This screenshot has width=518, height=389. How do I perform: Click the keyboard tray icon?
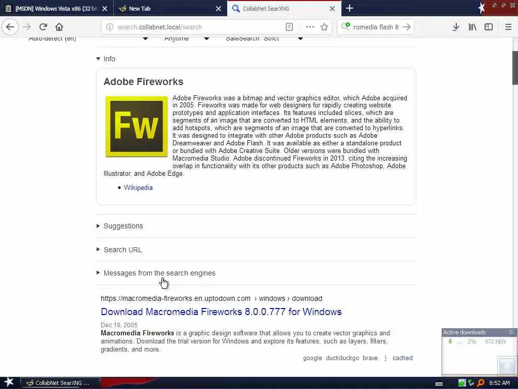(439, 384)
